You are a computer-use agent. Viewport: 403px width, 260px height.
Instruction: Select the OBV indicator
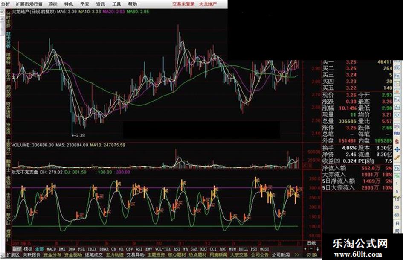(x=129, y=249)
